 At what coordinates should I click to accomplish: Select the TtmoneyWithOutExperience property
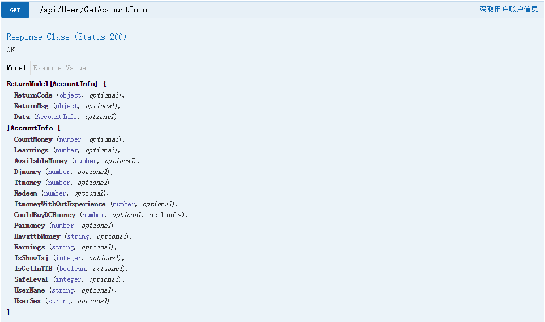pos(60,204)
